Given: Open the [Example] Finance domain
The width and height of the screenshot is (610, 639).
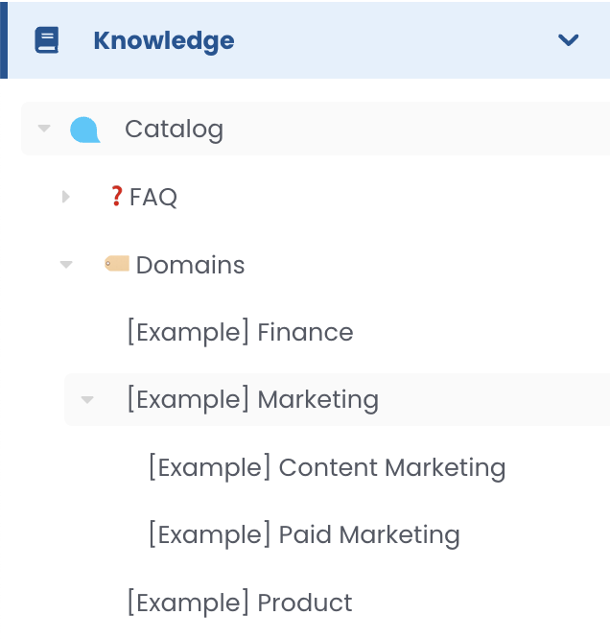Looking at the screenshot, I should point(240,332).
